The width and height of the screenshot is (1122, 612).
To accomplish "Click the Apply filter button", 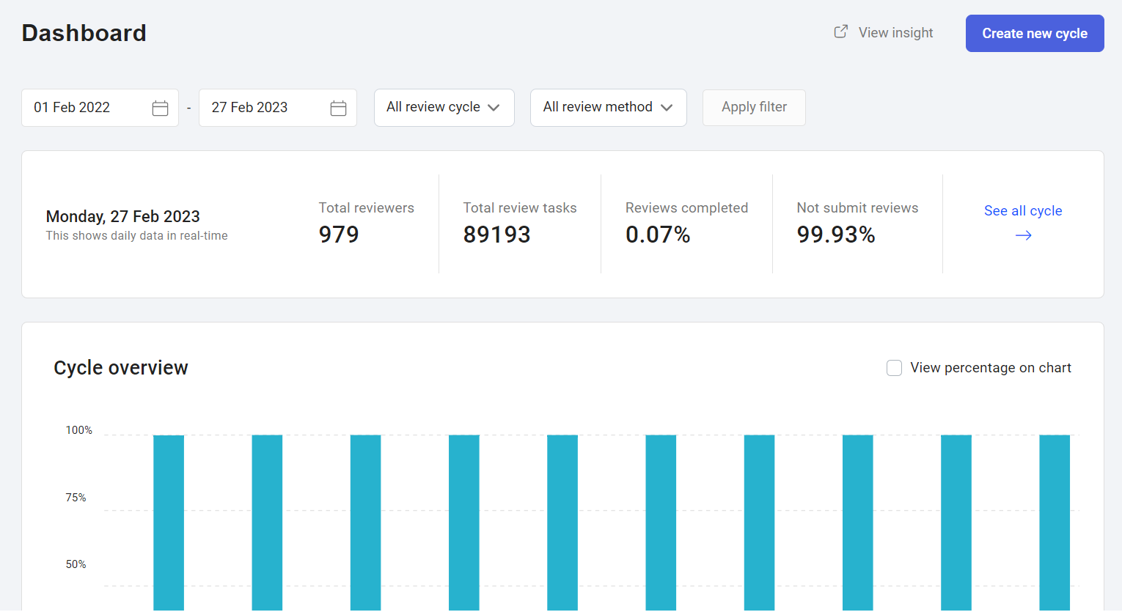I will [754, 108].
